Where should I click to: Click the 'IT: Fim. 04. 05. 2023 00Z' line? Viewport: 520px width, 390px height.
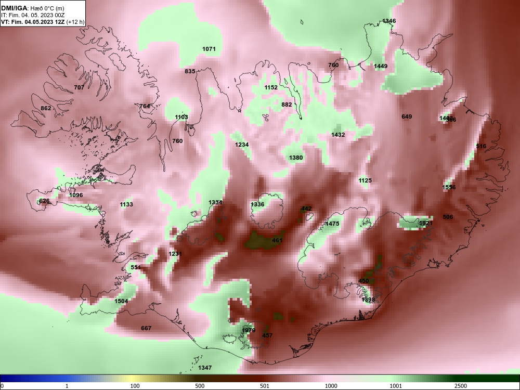point(32,15)
